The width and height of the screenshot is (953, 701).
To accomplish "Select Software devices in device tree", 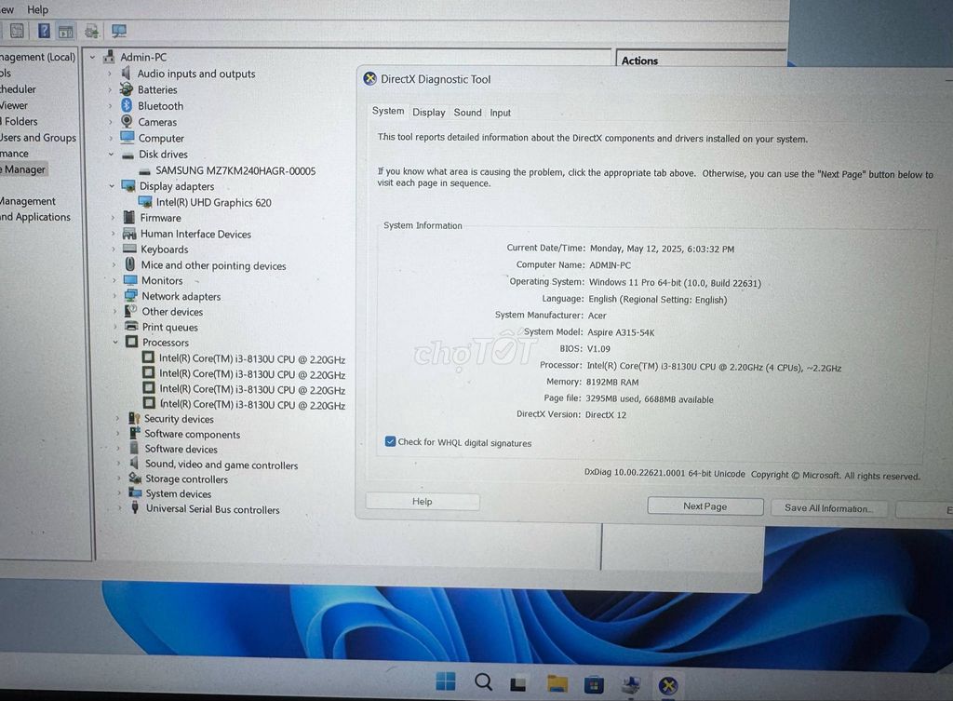I will pos(181,449).
